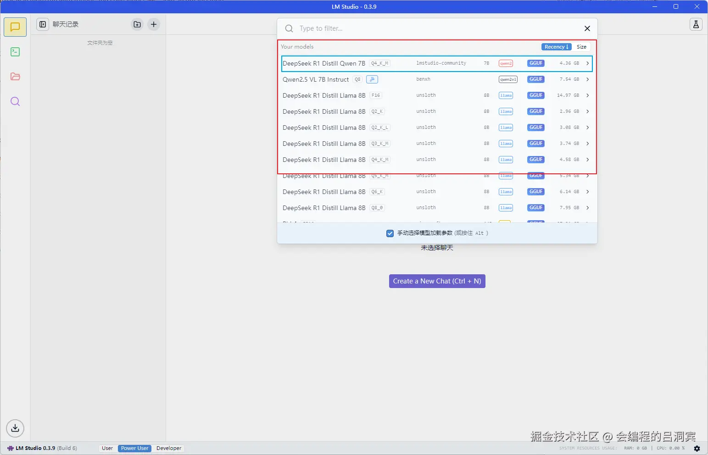The width and height of the screenshot is (708, 455).
Task: Switch to Developer mode
Action: pos(169,448)
